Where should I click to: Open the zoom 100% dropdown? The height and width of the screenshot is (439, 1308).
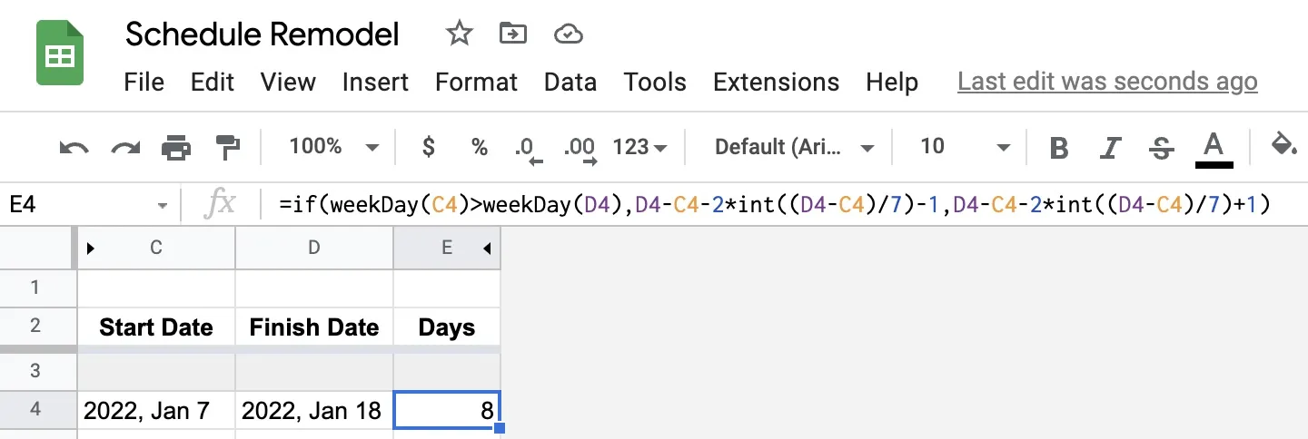[x=332, y=147]
